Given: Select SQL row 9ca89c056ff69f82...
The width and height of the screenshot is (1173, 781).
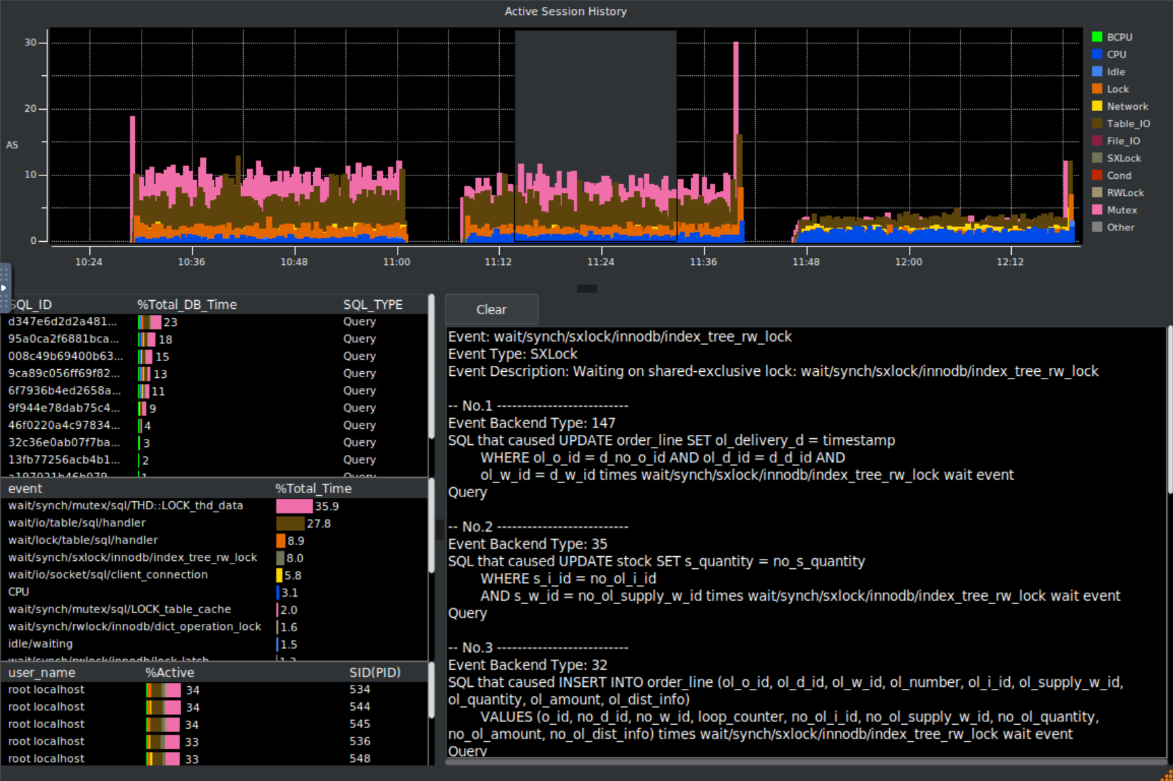Looking at the screenshot, I should 214,373.
